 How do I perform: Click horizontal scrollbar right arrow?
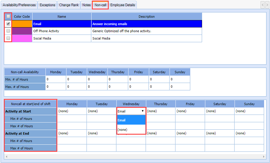pos(264,157)
